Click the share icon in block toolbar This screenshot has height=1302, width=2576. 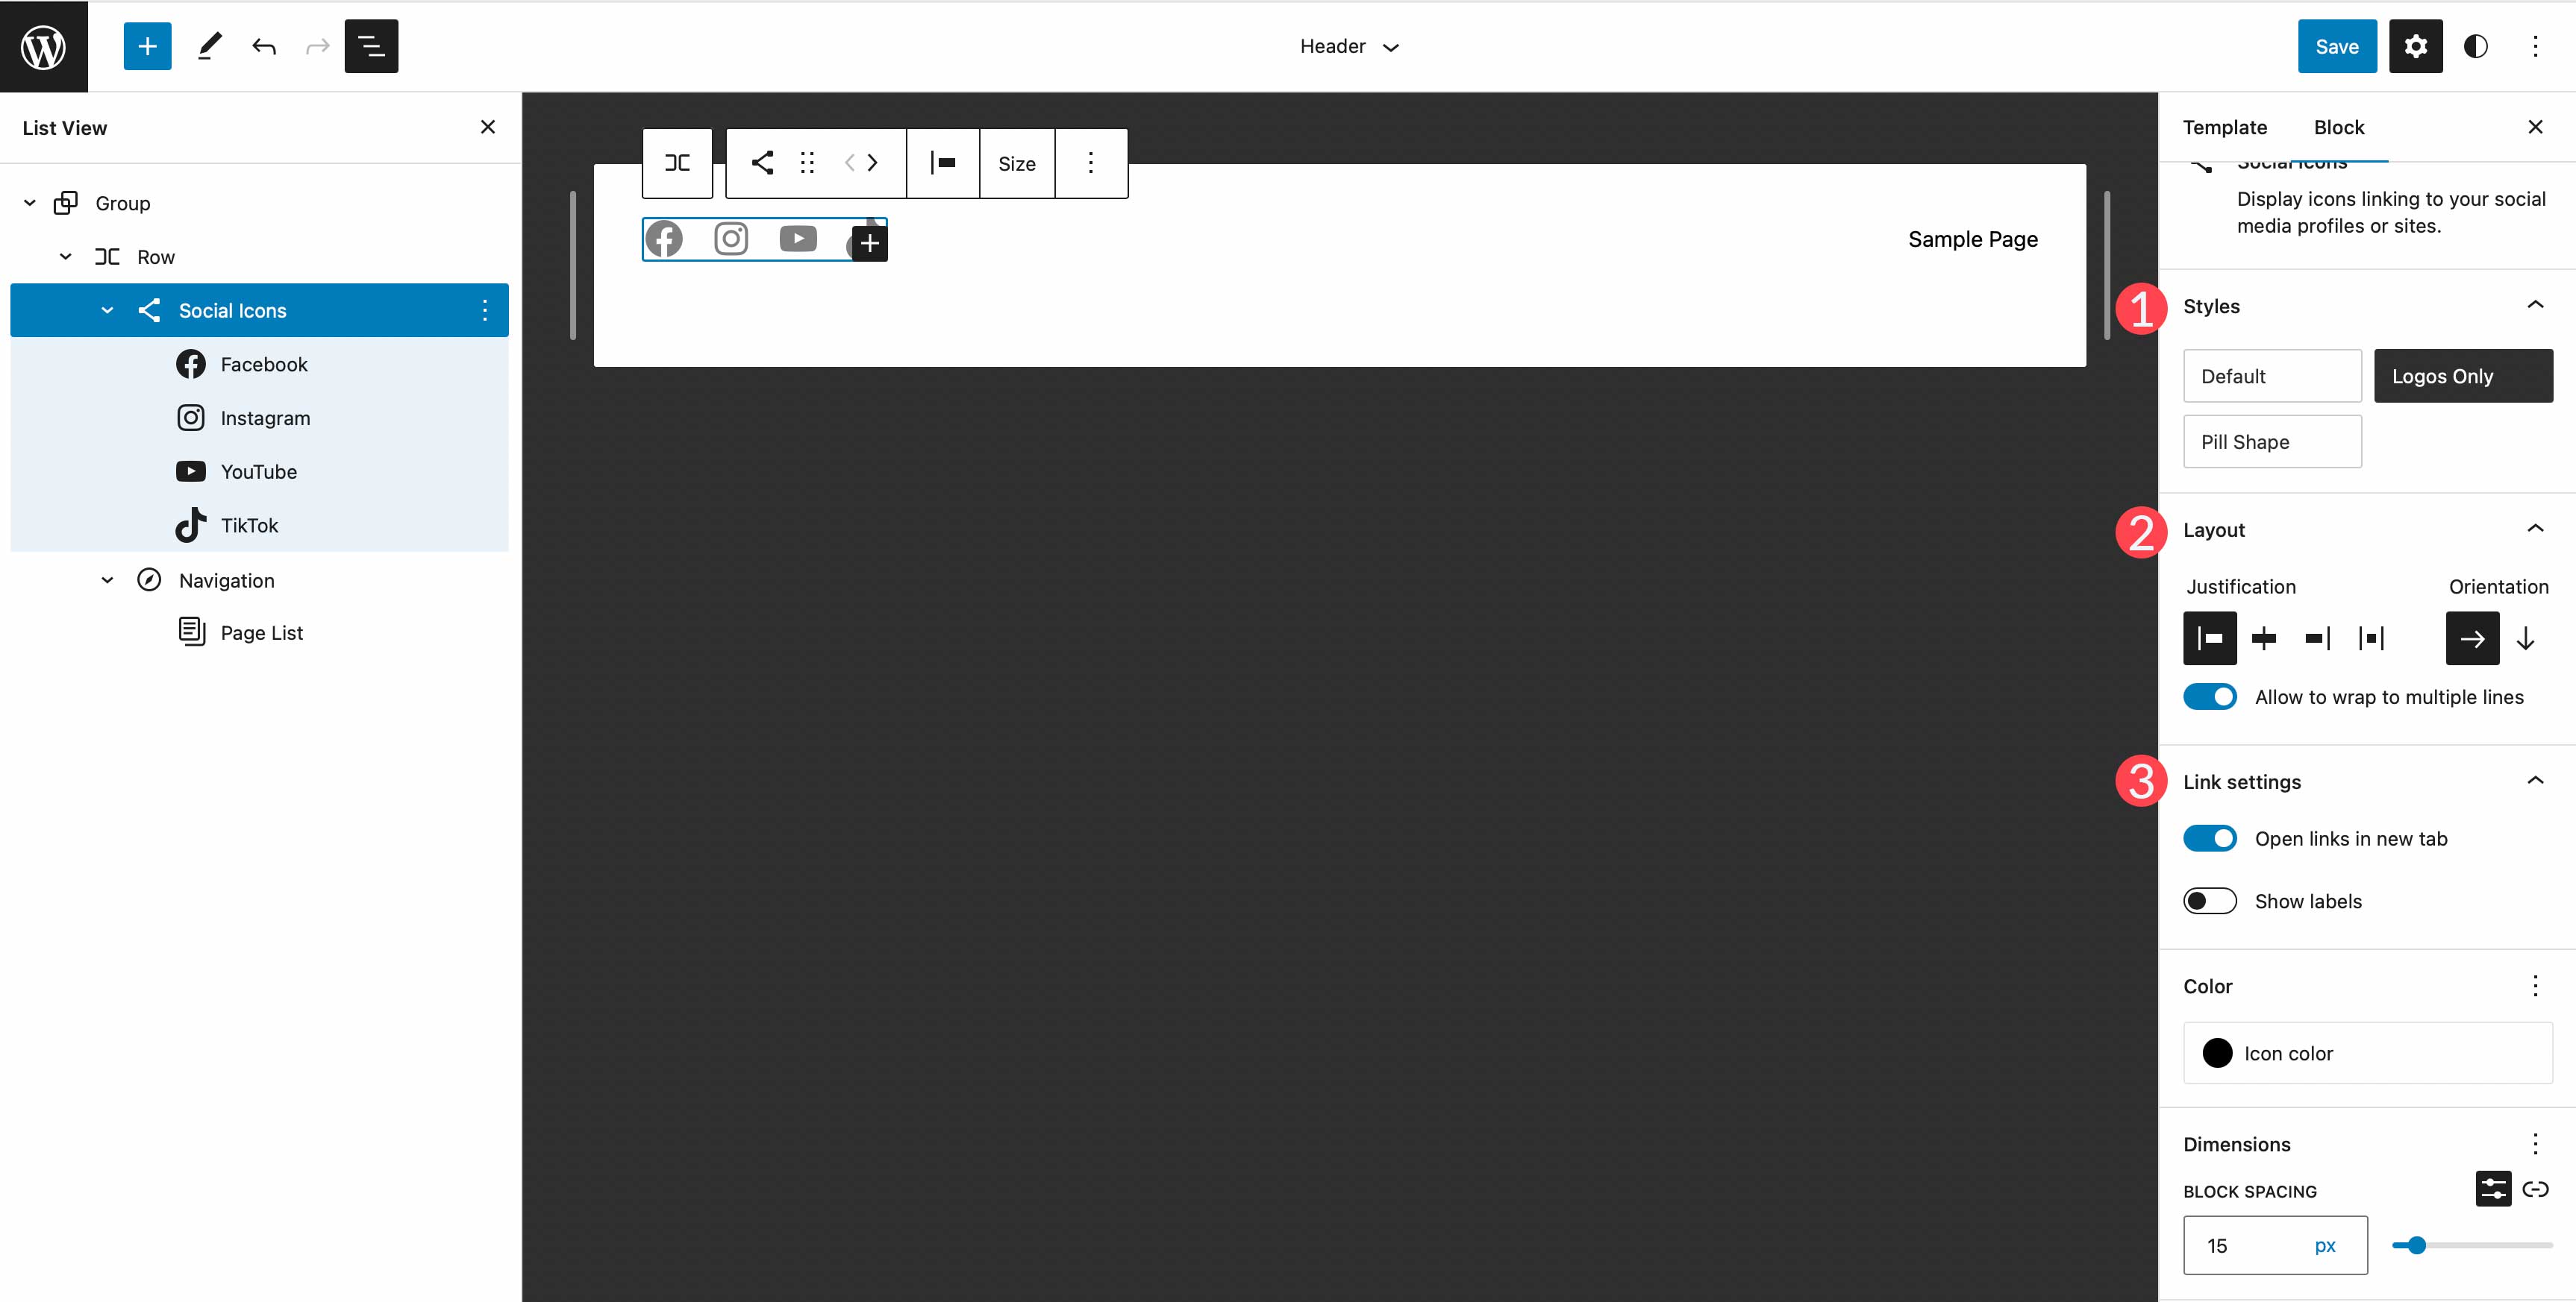click(760, 163)
